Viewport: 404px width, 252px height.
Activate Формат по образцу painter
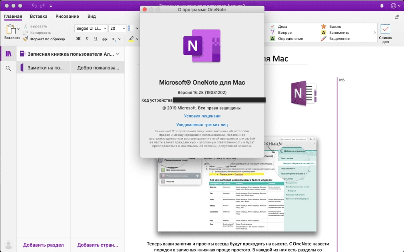point(44,39)
